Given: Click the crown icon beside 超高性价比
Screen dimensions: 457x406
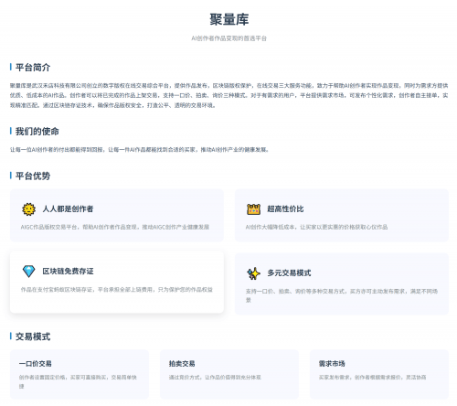Looking at the screenshot, I should [253, 209].
